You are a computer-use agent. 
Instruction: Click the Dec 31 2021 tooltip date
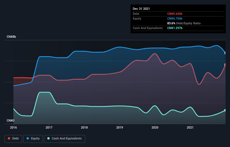coord(141,9)
